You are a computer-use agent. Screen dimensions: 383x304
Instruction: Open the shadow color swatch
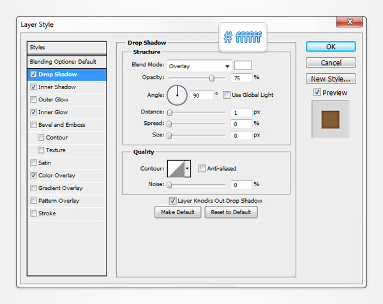point(243,65)
